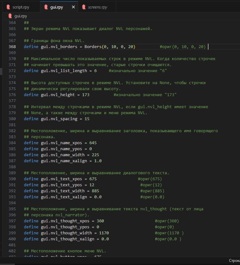Click the Ren'Py icon on the gui.rpy tab
The height and width of the screenshot is (265, 240).
coord(46,7)
